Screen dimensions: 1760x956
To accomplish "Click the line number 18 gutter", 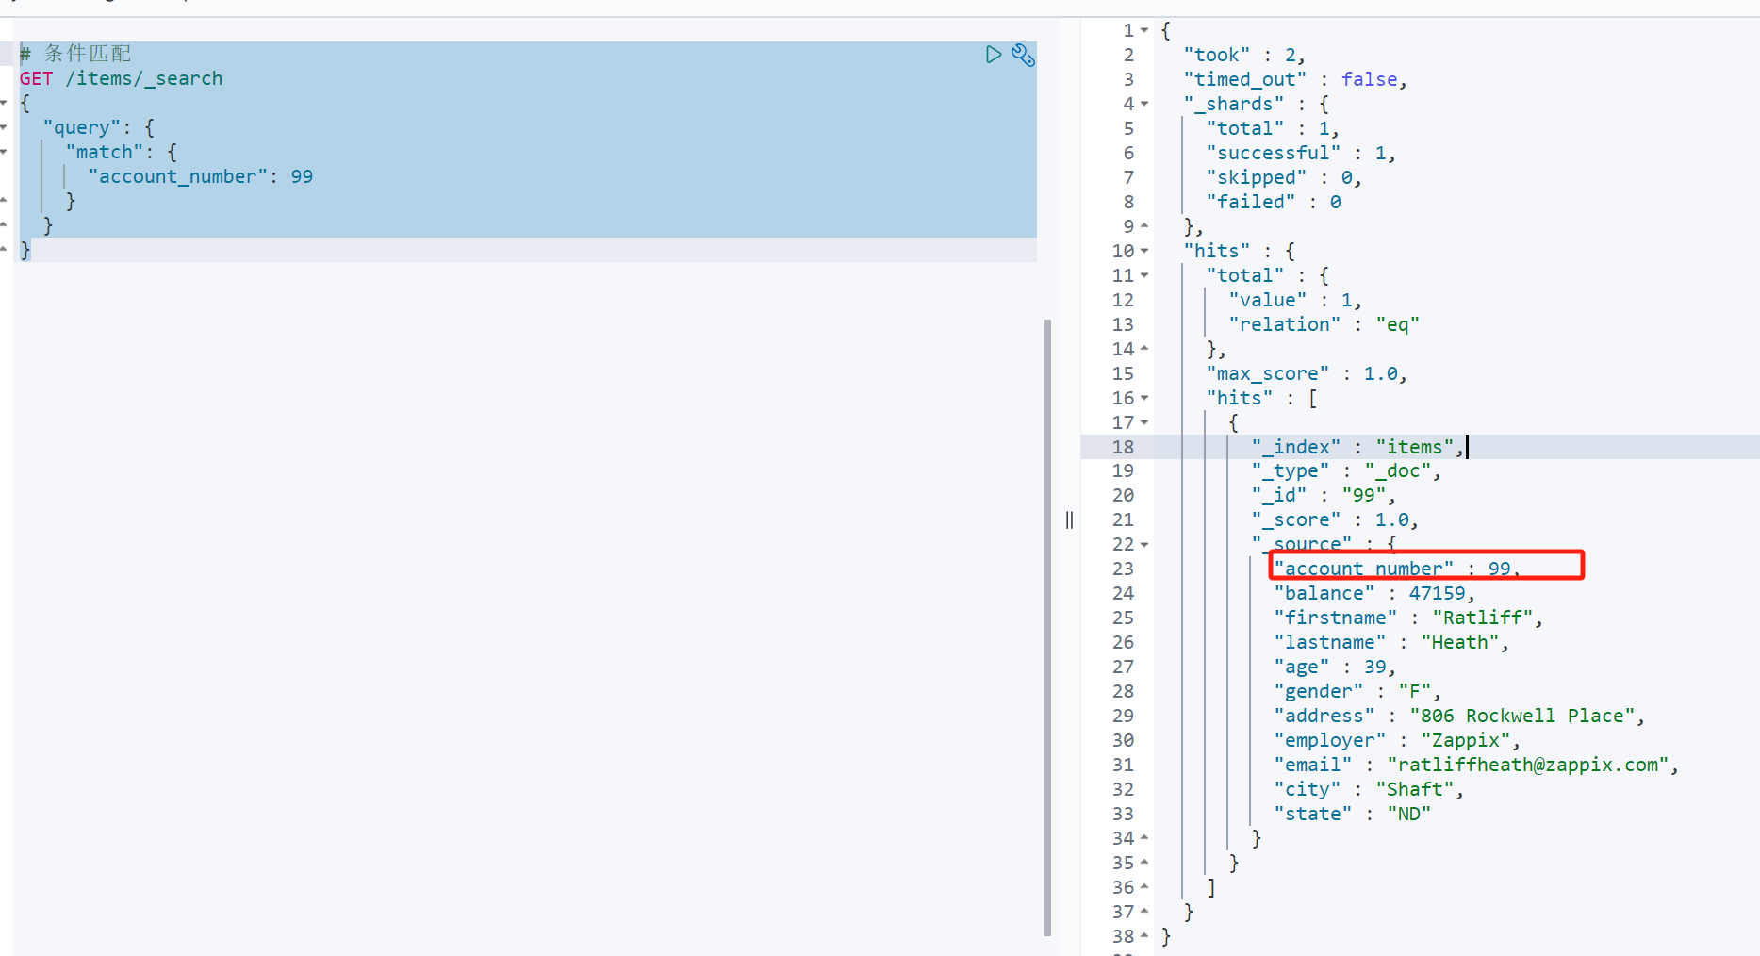I will click(1123, 447).
